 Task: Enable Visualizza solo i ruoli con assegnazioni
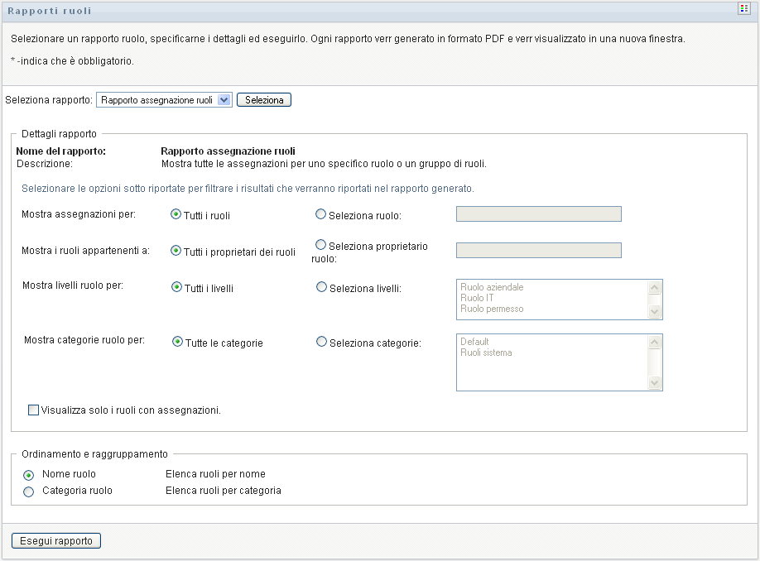34,409
